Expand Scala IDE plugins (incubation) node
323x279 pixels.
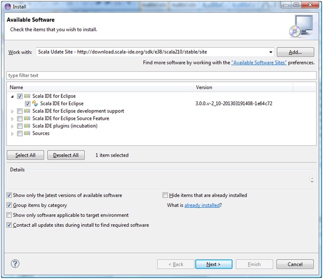(x=12, y=126)
